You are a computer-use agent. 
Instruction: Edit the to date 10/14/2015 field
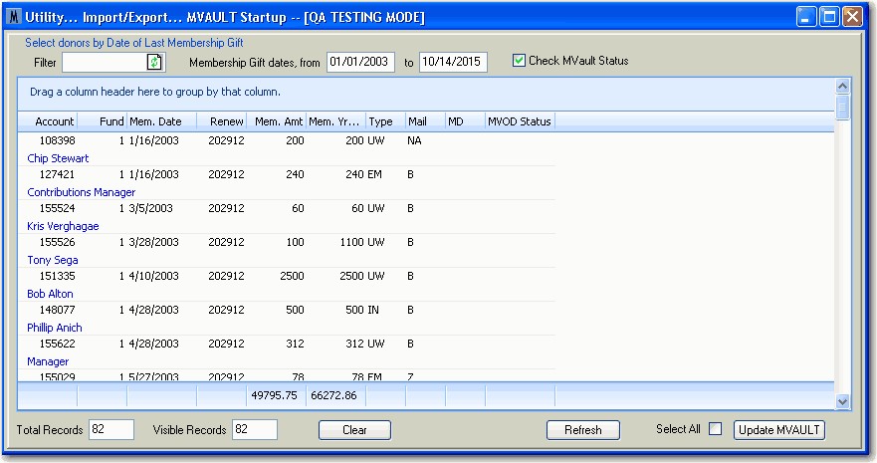pyautogui.click(x=453, y=62)
